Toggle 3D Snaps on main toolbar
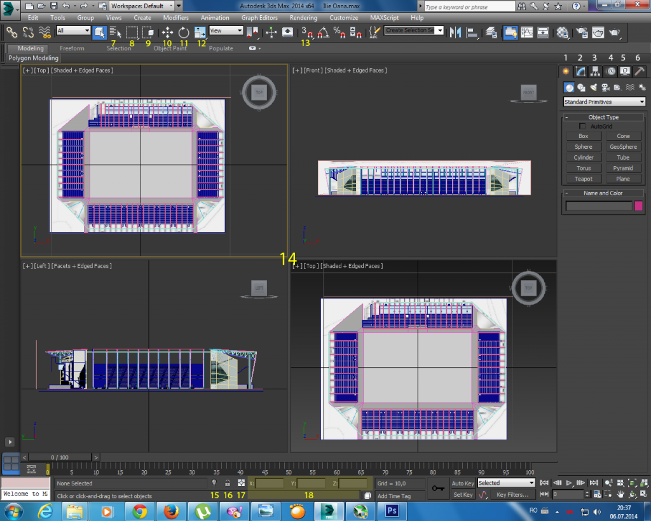This screenshot has height=521, width=651. click(x=306, y=32)
